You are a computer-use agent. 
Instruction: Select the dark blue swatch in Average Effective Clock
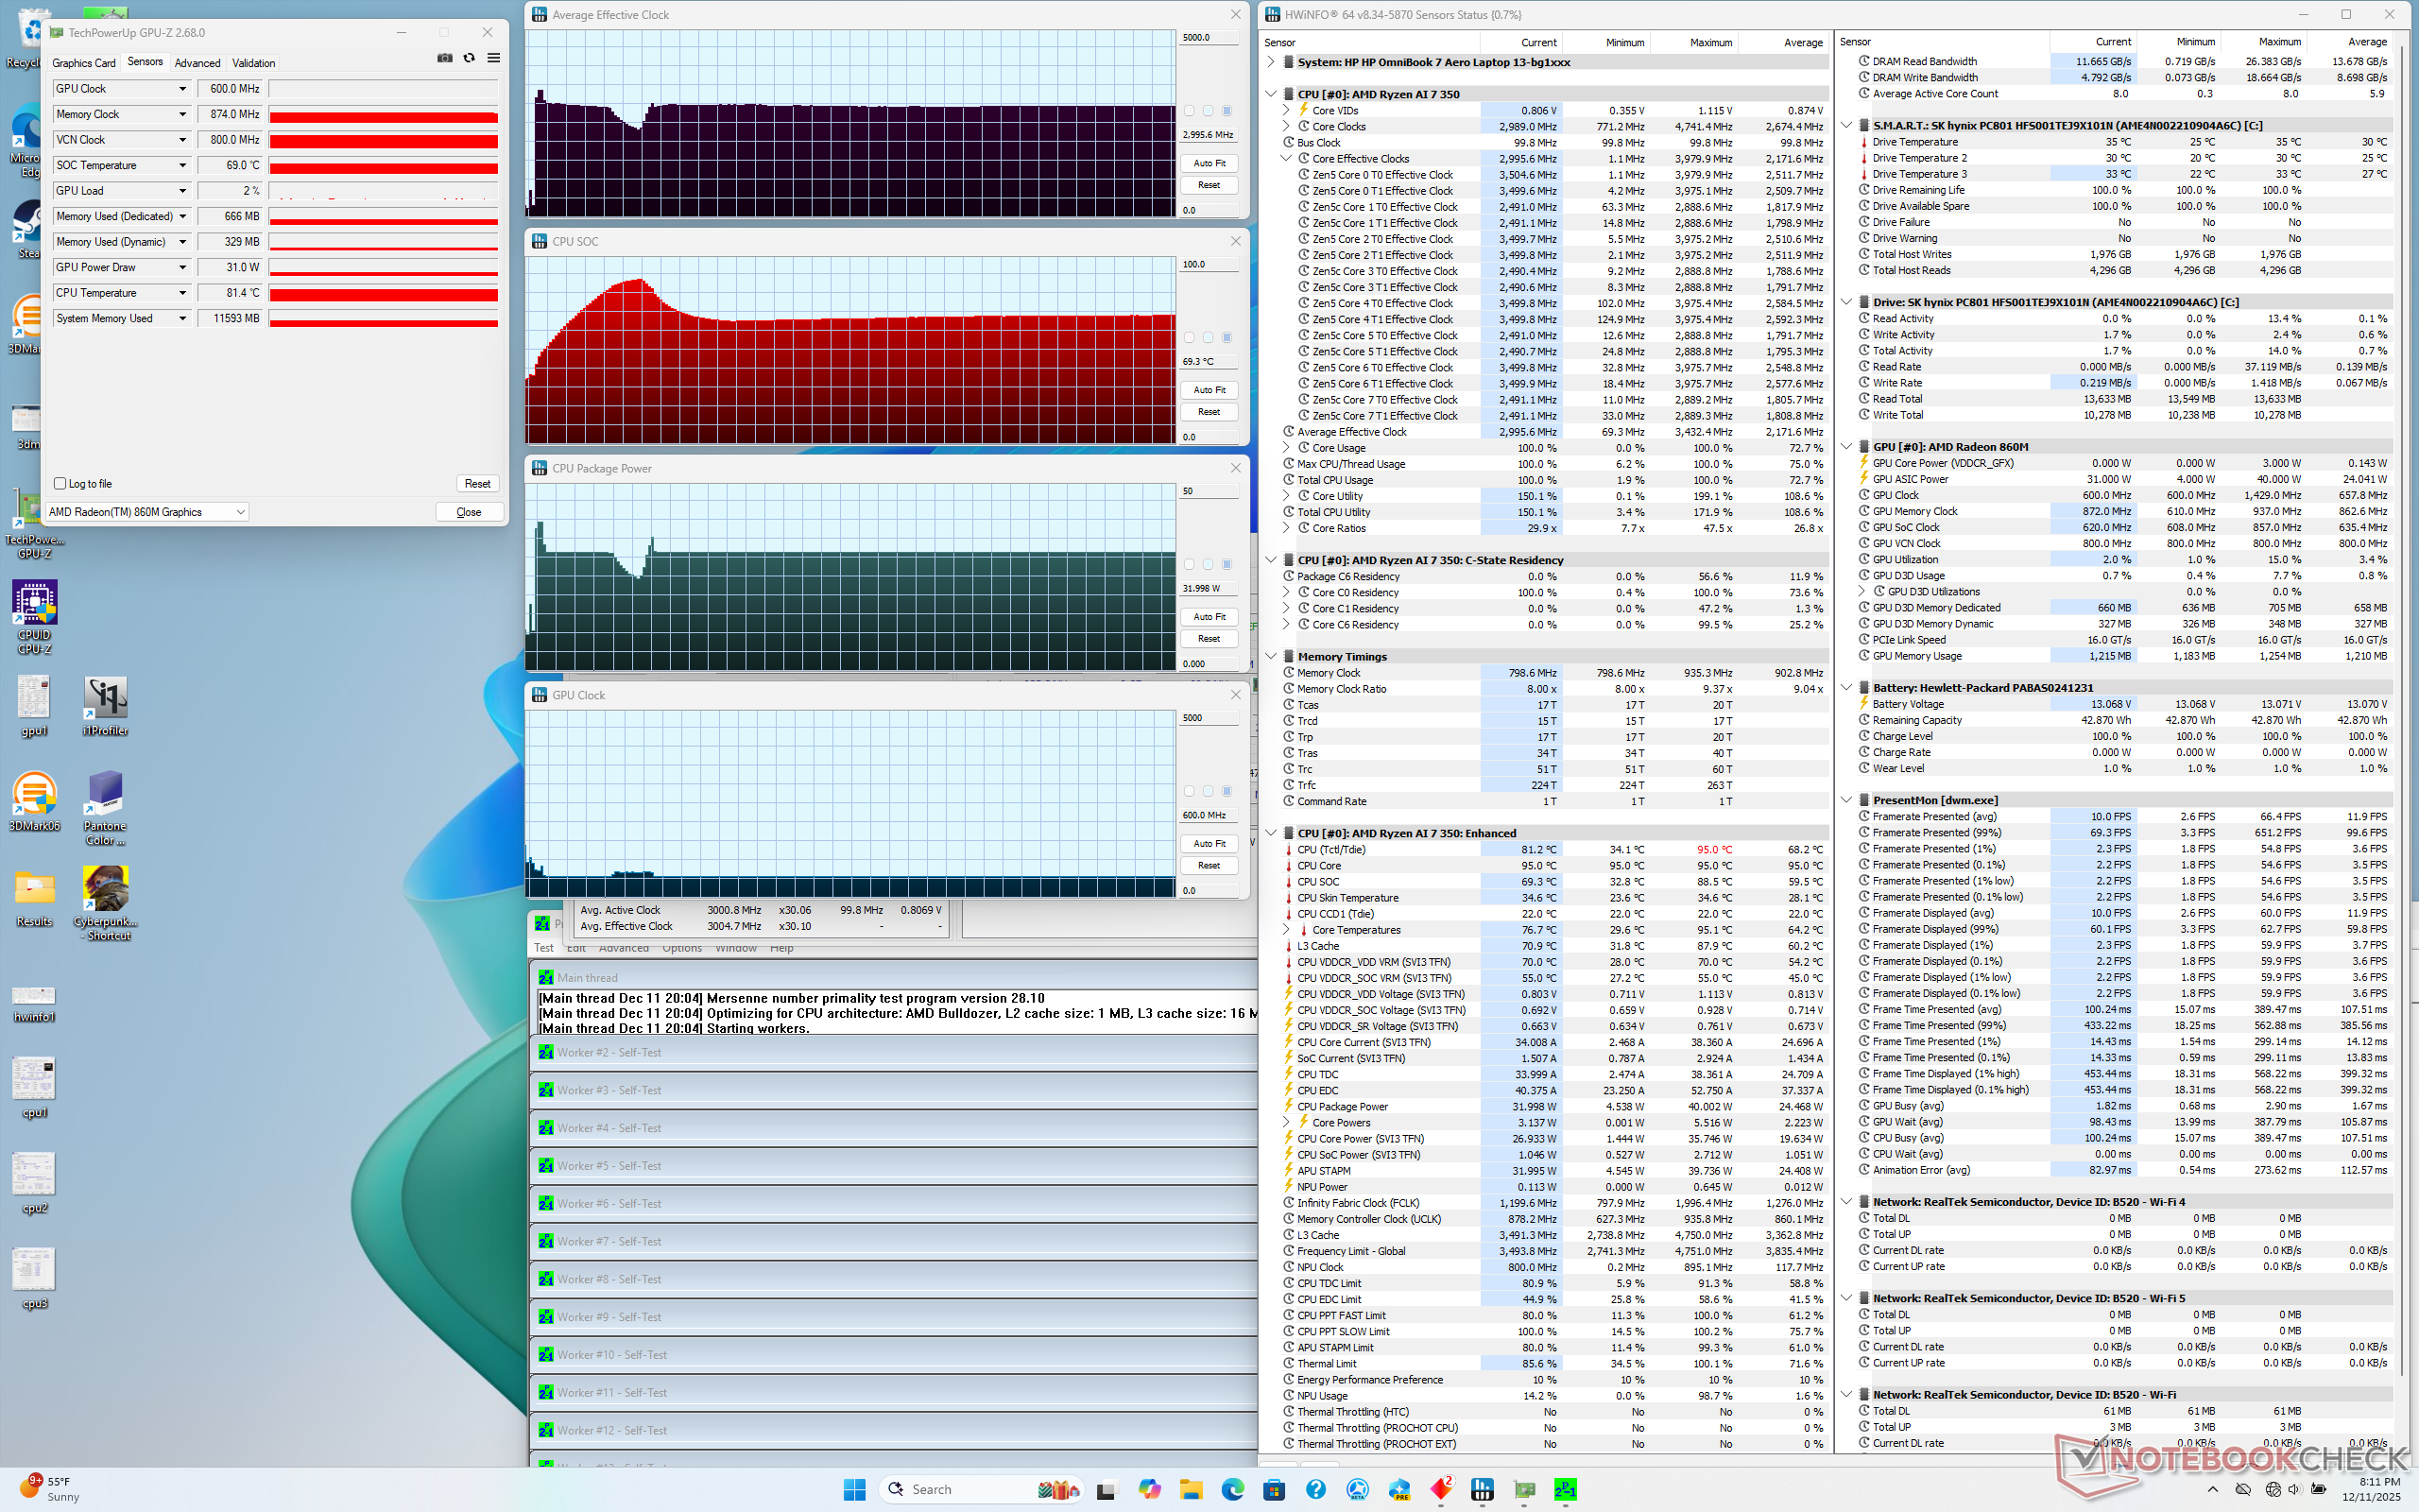pyautogui.click(x=1227, y=111)
